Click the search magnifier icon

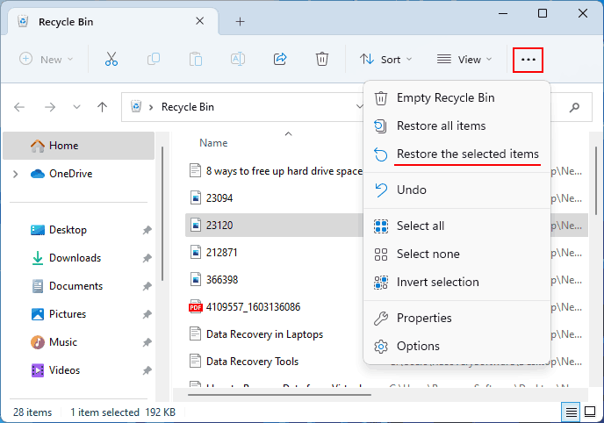point(574,107)
